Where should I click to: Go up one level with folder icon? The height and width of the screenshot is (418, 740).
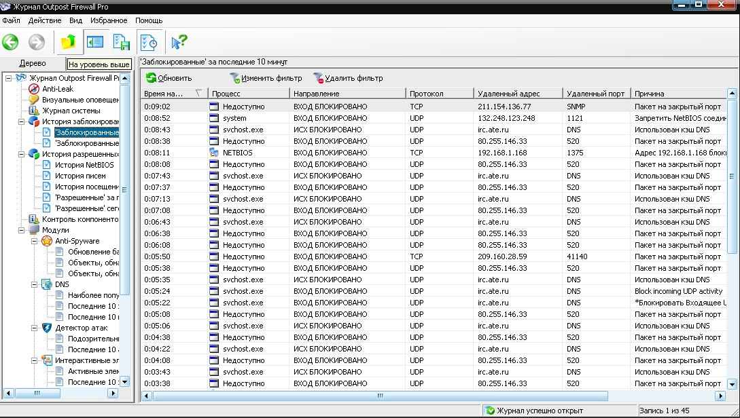coord(69,42)
